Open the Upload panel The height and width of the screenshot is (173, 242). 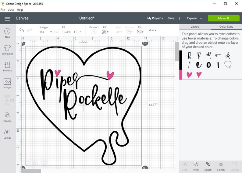[7, 134]
